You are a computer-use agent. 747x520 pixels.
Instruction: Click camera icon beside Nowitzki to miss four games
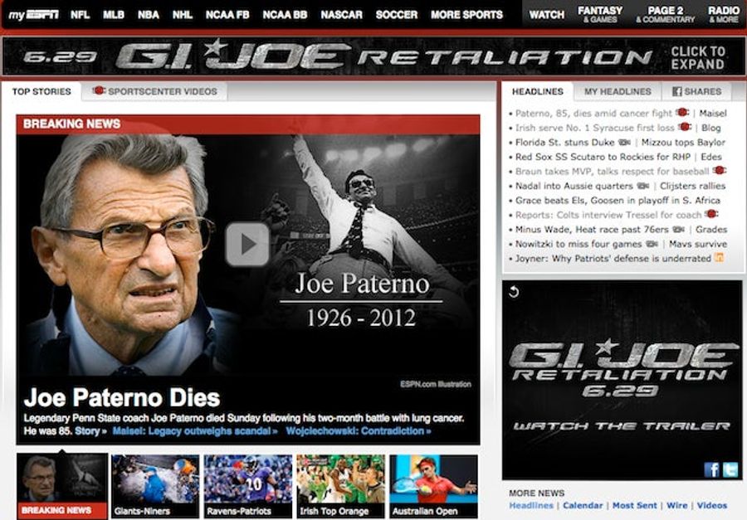[x=652, y=244]
